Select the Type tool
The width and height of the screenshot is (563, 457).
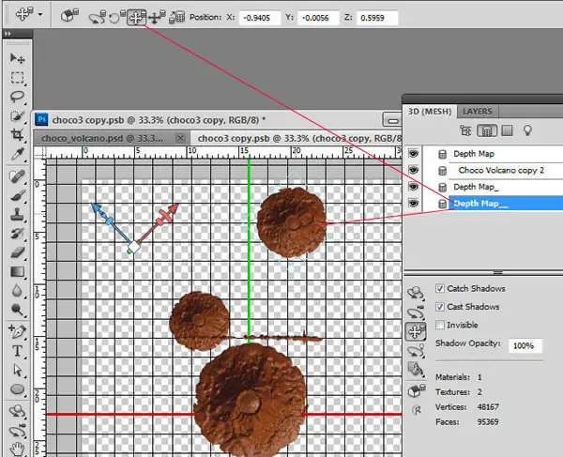(x=17, y=351)
